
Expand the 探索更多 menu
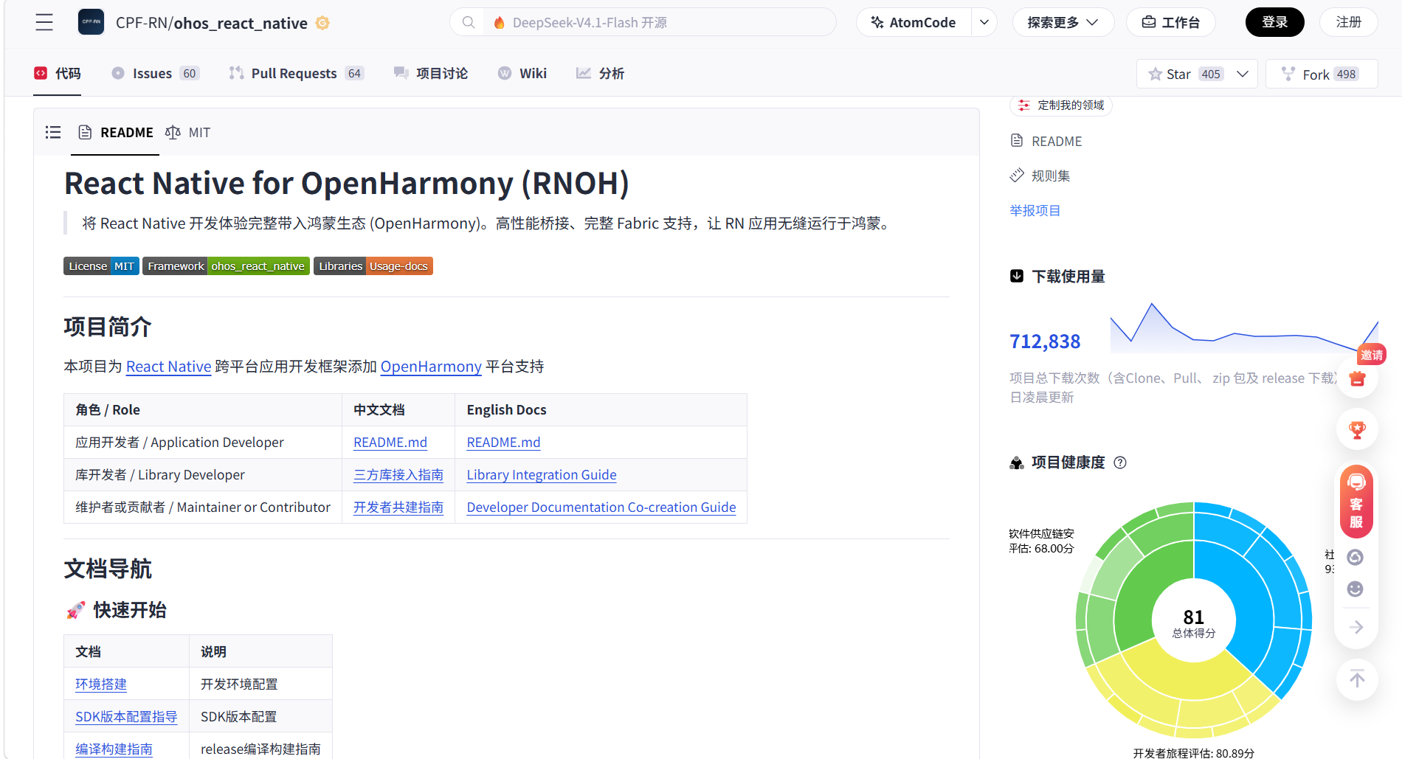point(1063,22)
